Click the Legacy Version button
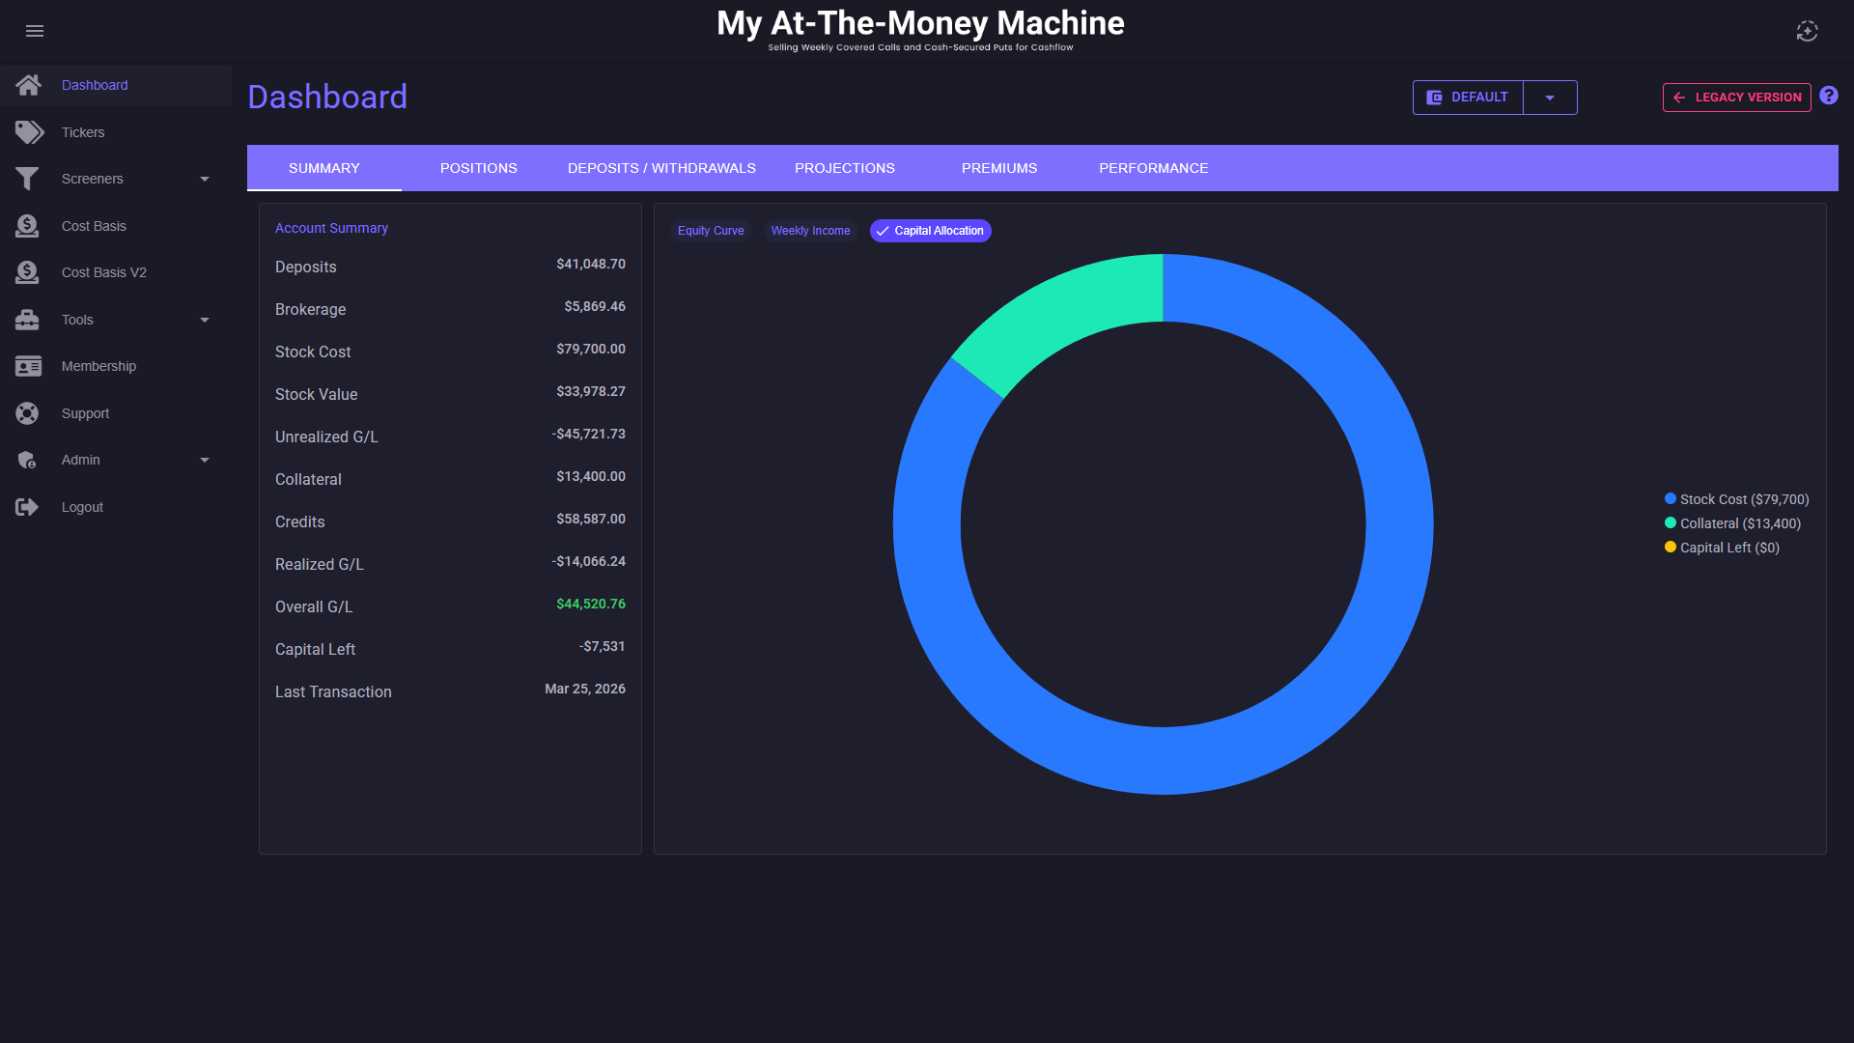This screenshot has width=1854, height=1043. (1736, 98)
